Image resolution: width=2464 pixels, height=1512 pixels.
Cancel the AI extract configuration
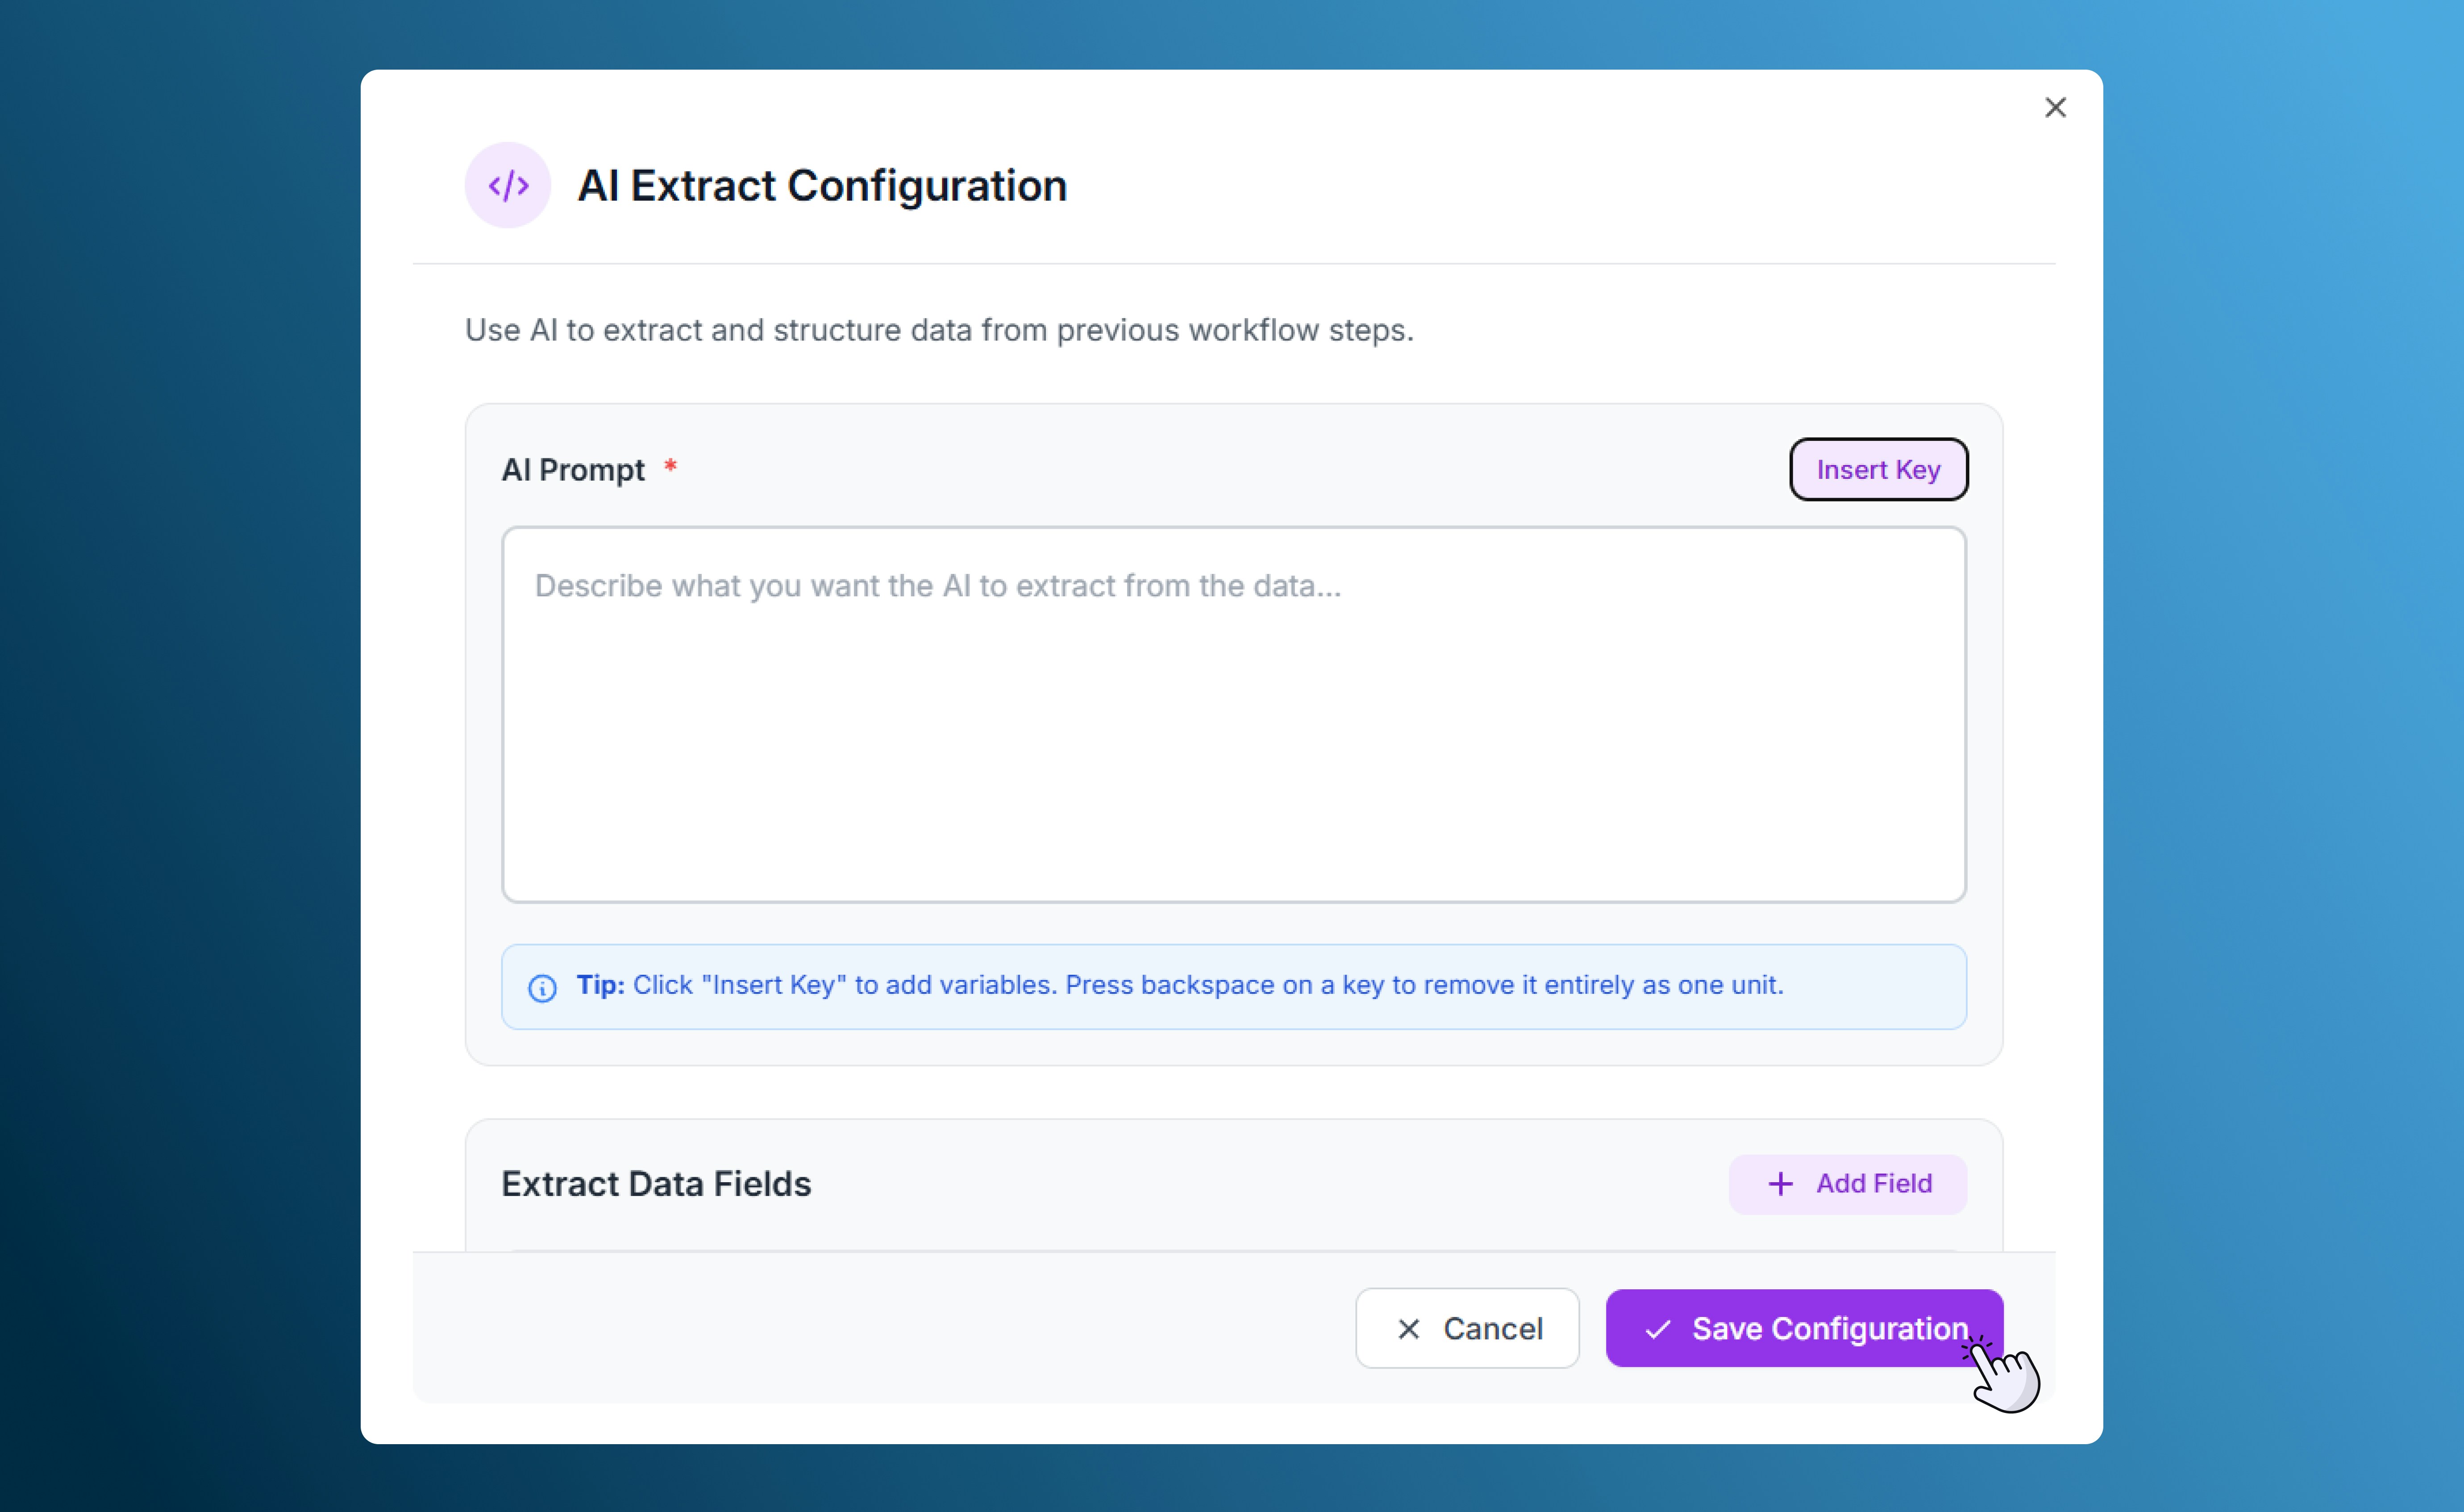tap(1467, 1328)
